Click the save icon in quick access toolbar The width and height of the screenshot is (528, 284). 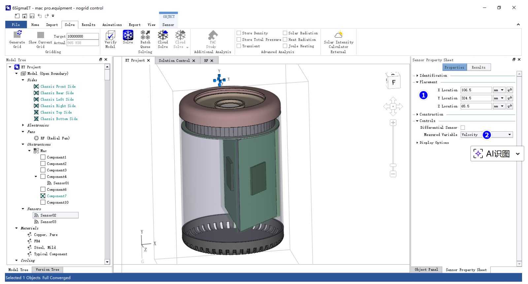pos(32,16)
